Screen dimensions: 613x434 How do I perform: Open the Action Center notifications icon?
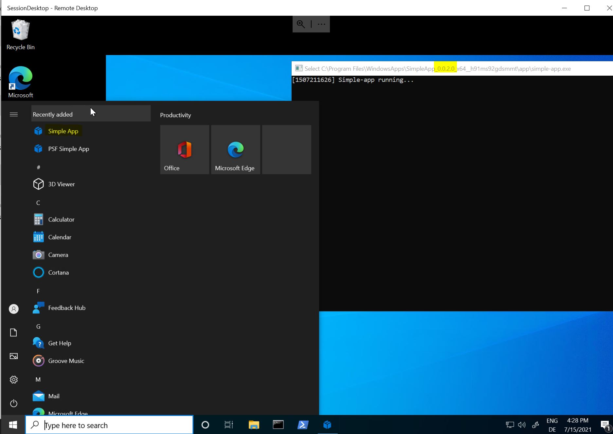[x=605, y=425]
